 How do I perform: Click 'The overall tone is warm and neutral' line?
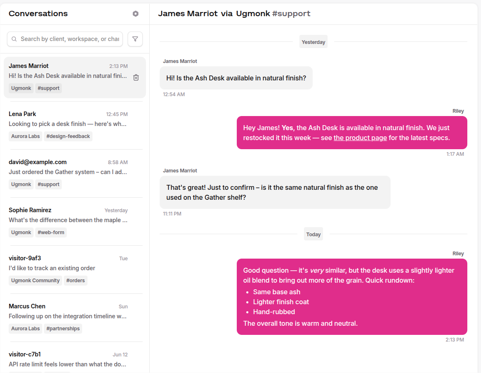(x=300, y=324)
